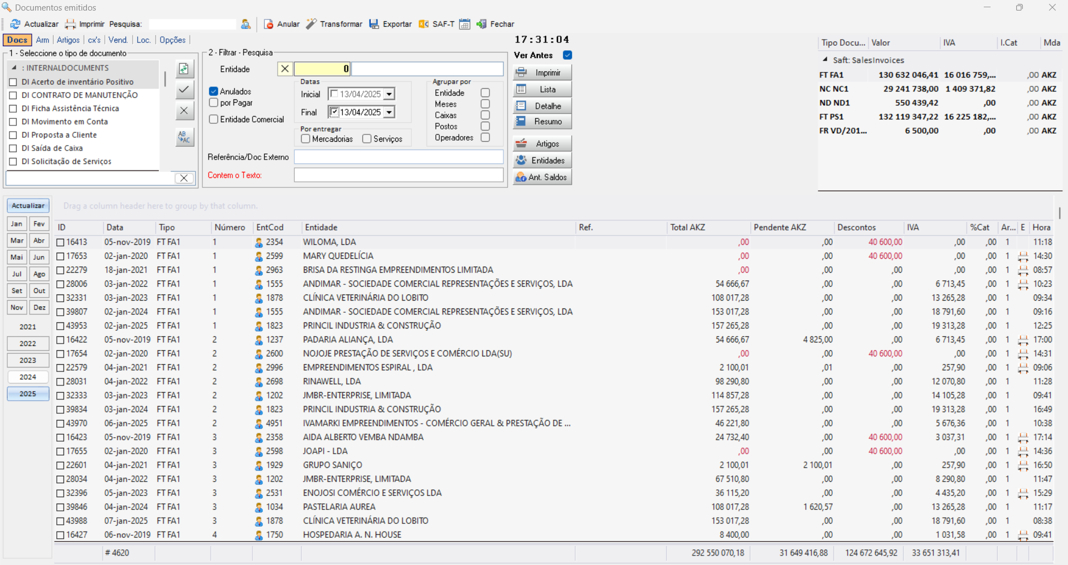Check the DI Saída de Caixa document type

[x=13, y=148]
